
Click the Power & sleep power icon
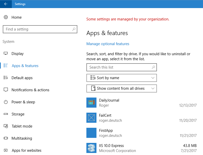pyautogui.click(x=6, y=102)
